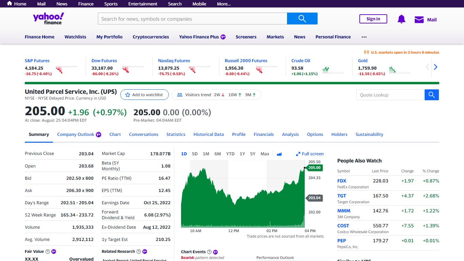The height and width of the screenshot is (261, 464).
Task: Open the More… menu in top bar
Action: click(224, 4)
